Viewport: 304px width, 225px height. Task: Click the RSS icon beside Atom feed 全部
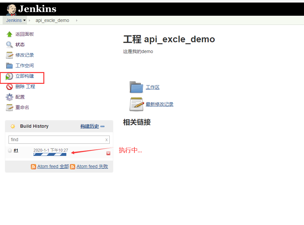pyautogui.click(x=33, y=167)
